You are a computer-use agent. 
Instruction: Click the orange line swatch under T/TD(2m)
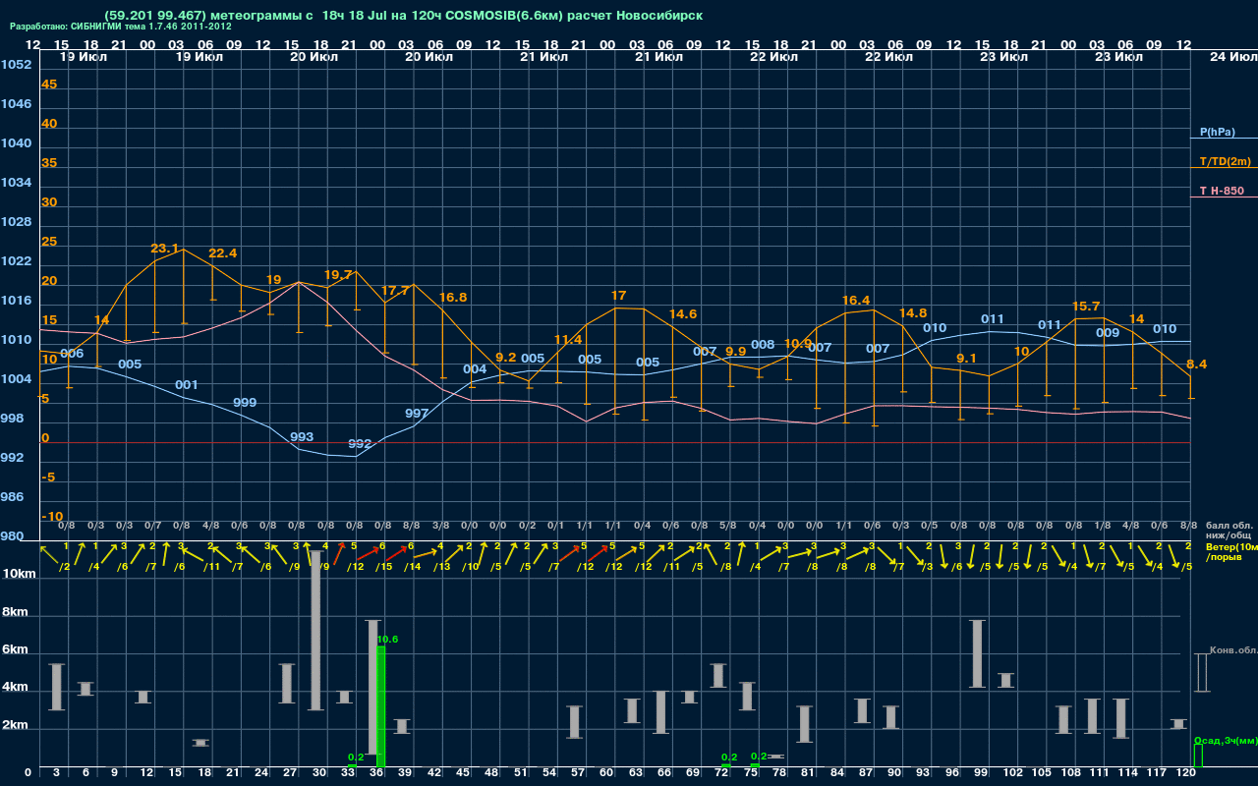tap(1224, 168)
